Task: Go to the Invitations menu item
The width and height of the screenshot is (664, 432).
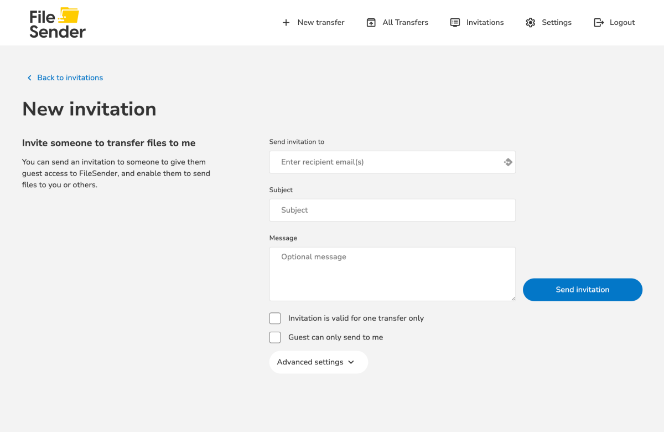Action: coord(485,23)
